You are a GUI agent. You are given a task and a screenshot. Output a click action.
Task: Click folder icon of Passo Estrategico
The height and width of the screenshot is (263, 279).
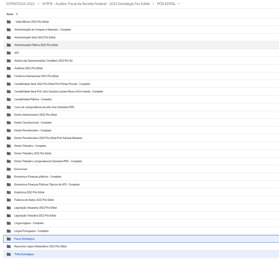[9, 239]
